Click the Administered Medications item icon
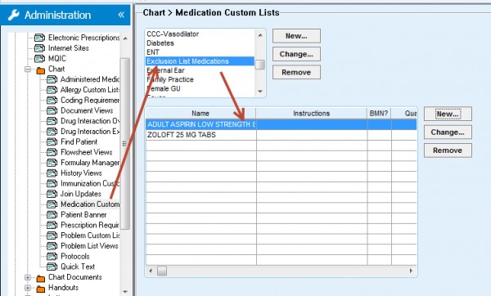Viewport: 491px width, 296px height. pos(52,79)
